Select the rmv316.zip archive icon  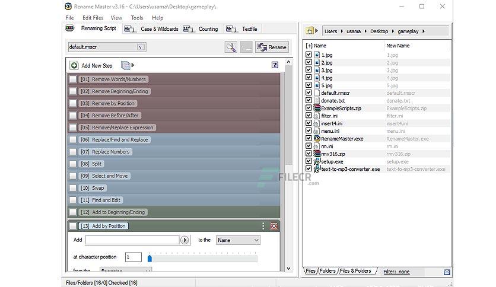pos(317,154)
